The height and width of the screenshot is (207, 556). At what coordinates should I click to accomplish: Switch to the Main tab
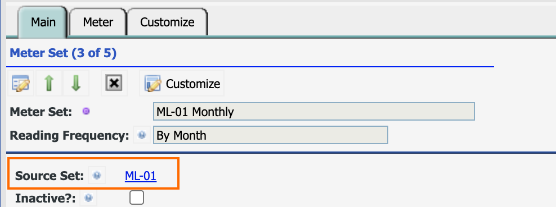pyautogui.click(x=43, y=22)
